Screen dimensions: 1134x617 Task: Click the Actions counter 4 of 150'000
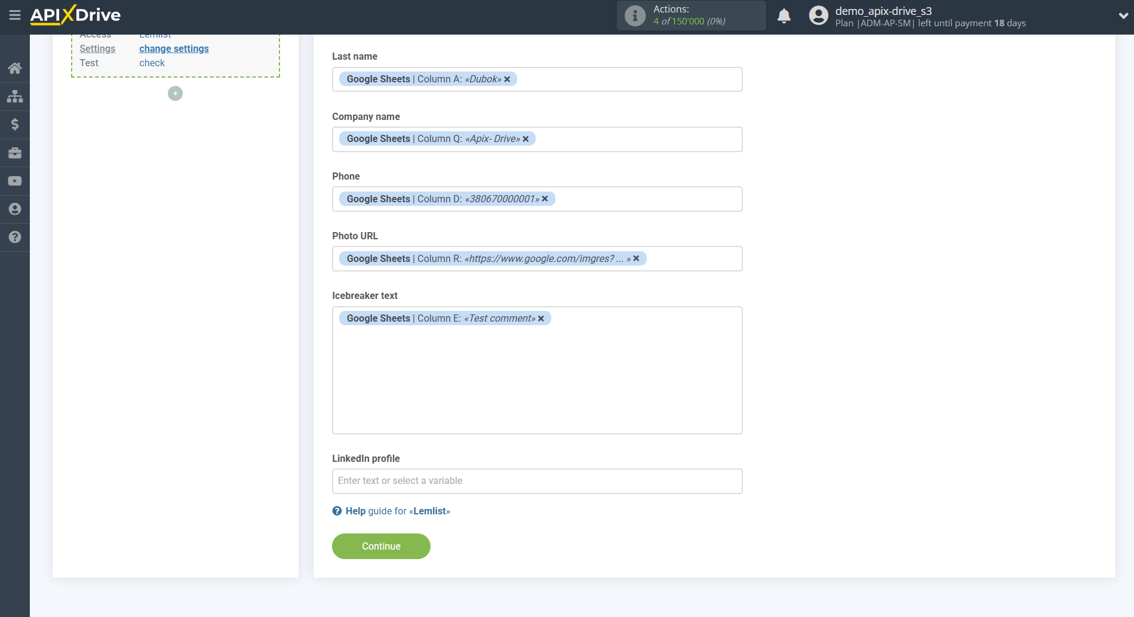click(689, 21)
